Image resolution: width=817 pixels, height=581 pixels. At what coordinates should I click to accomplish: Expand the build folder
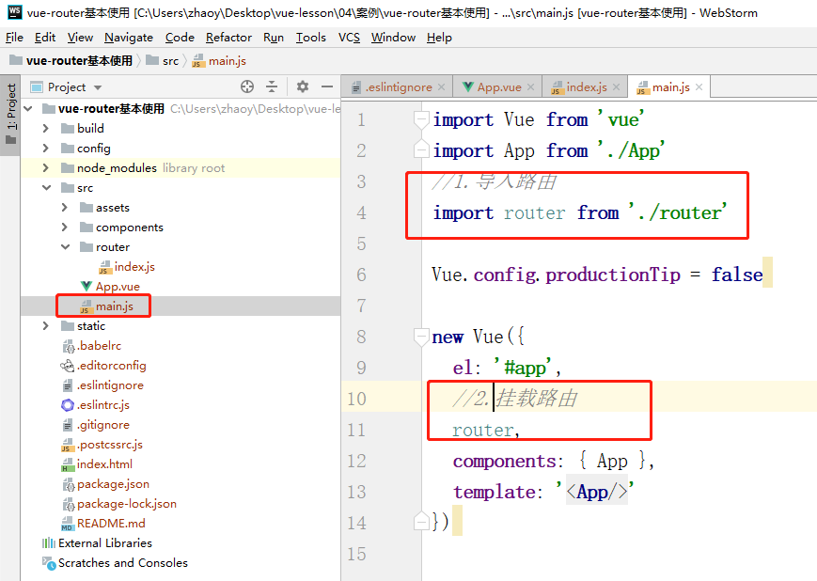(46, 128)
